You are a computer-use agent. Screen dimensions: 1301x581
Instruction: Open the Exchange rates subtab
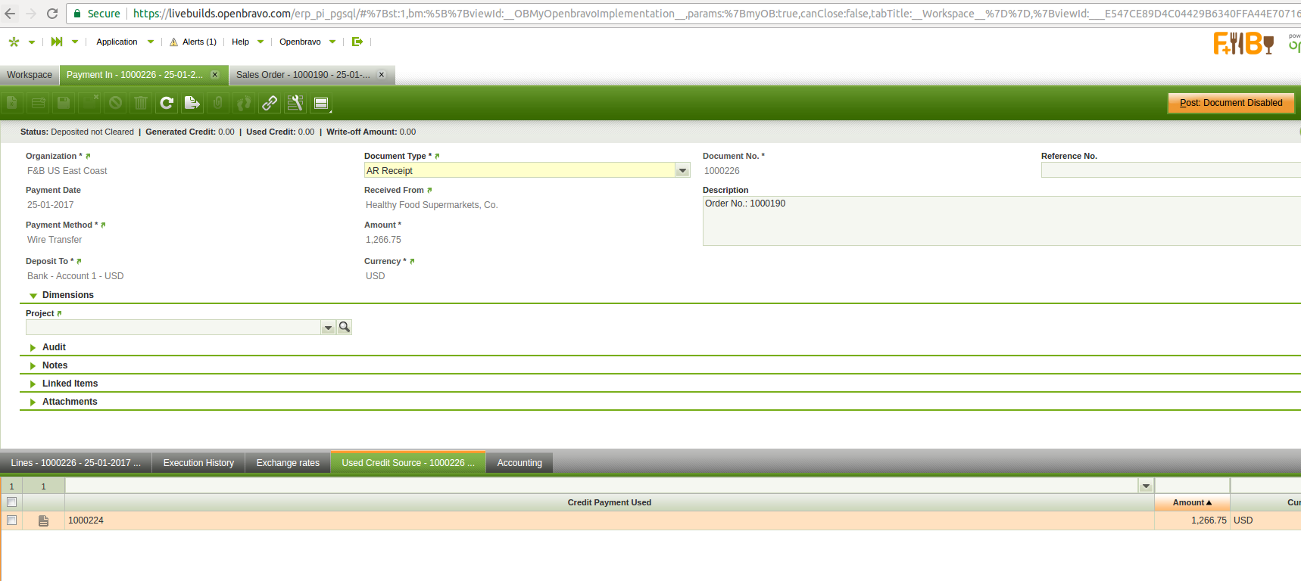pyautogui.click(x=288, y=463)
